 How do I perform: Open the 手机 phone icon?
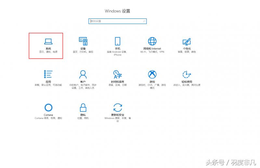point(118,41)
